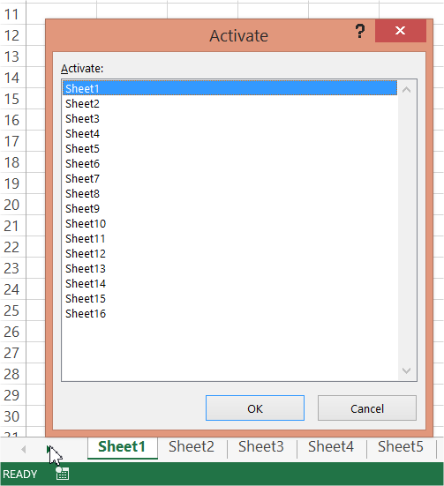
Task: Select Sheet7 in the Activate list
Action: coord(230,178)
